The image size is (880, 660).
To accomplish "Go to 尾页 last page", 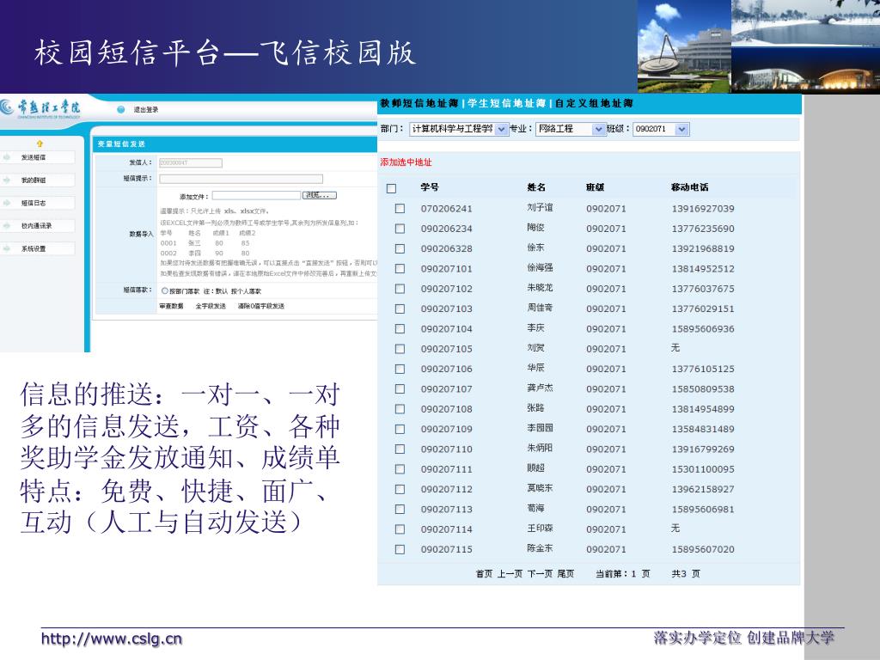I will click(x=565, y=573).
